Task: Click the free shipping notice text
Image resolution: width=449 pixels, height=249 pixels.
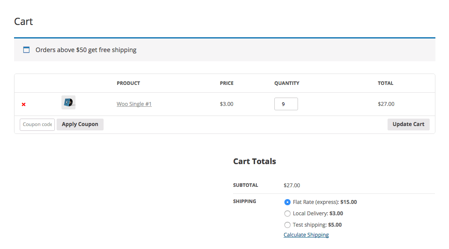Action: point(86,50)
